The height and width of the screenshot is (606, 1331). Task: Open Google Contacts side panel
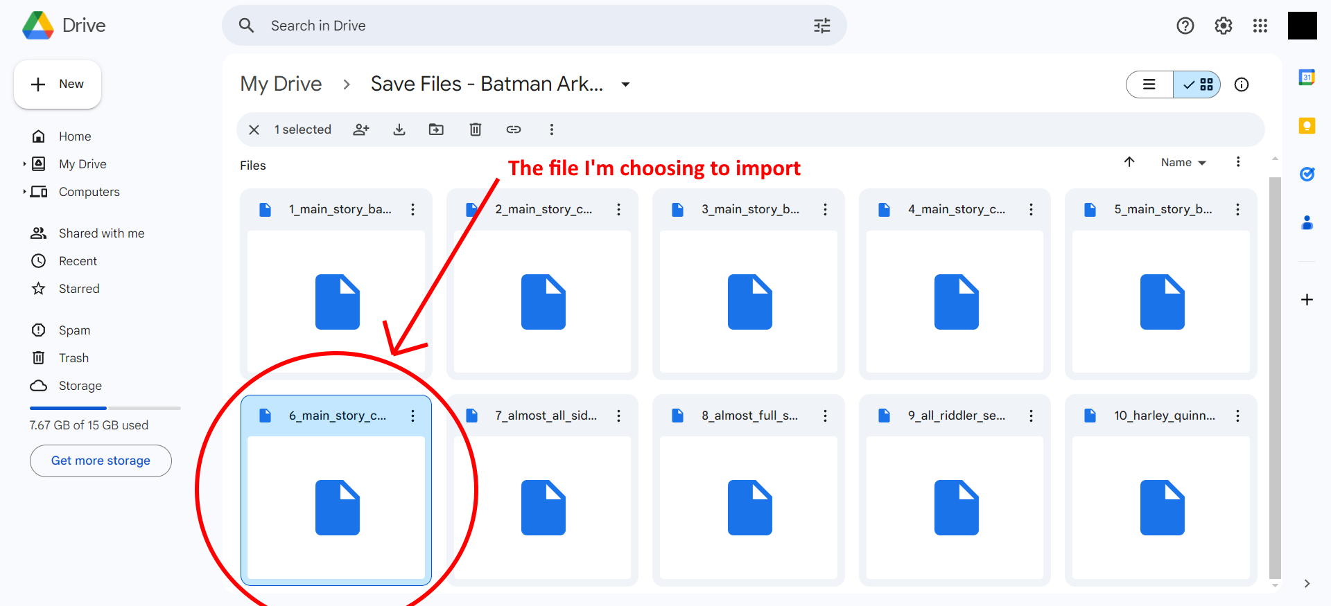pyautogui.click(x=1307, y=222)
